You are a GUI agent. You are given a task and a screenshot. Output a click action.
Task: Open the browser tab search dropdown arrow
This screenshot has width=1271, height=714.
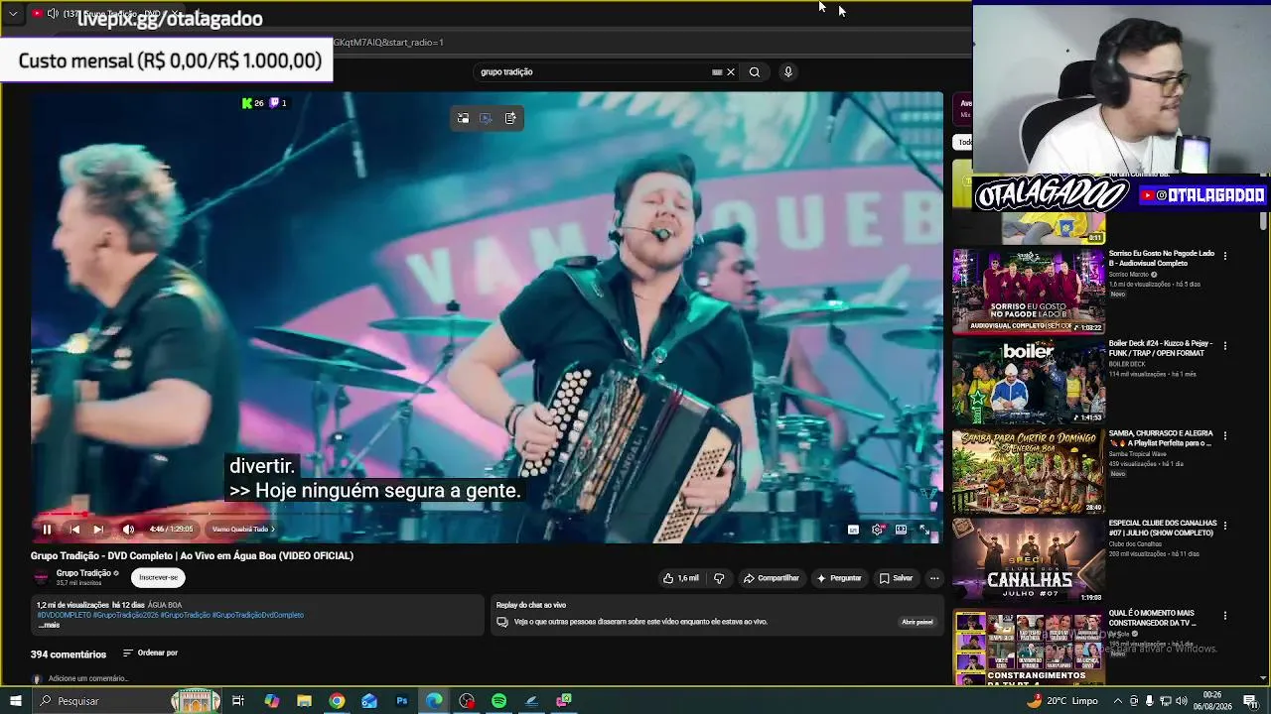(13, 14)
